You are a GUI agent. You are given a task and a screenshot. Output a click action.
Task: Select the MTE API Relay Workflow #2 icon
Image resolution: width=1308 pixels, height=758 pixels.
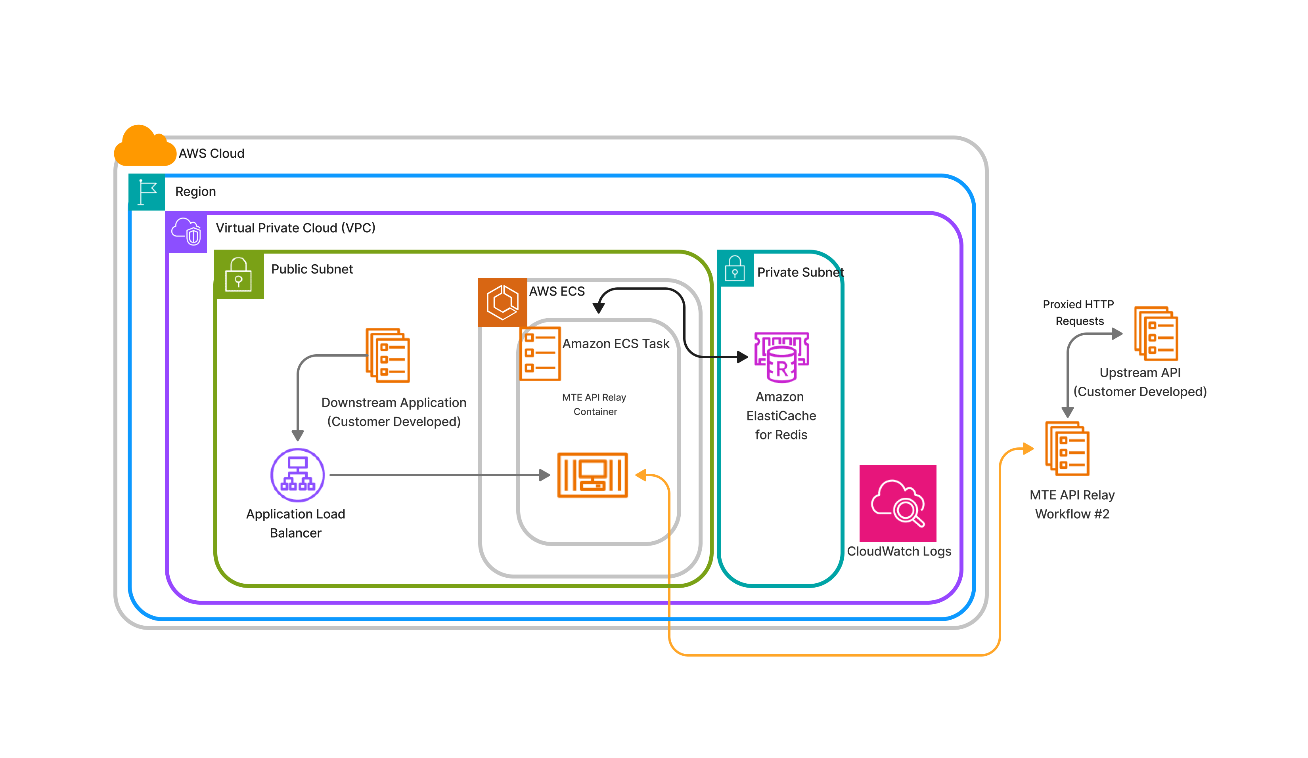[1067, 449]
